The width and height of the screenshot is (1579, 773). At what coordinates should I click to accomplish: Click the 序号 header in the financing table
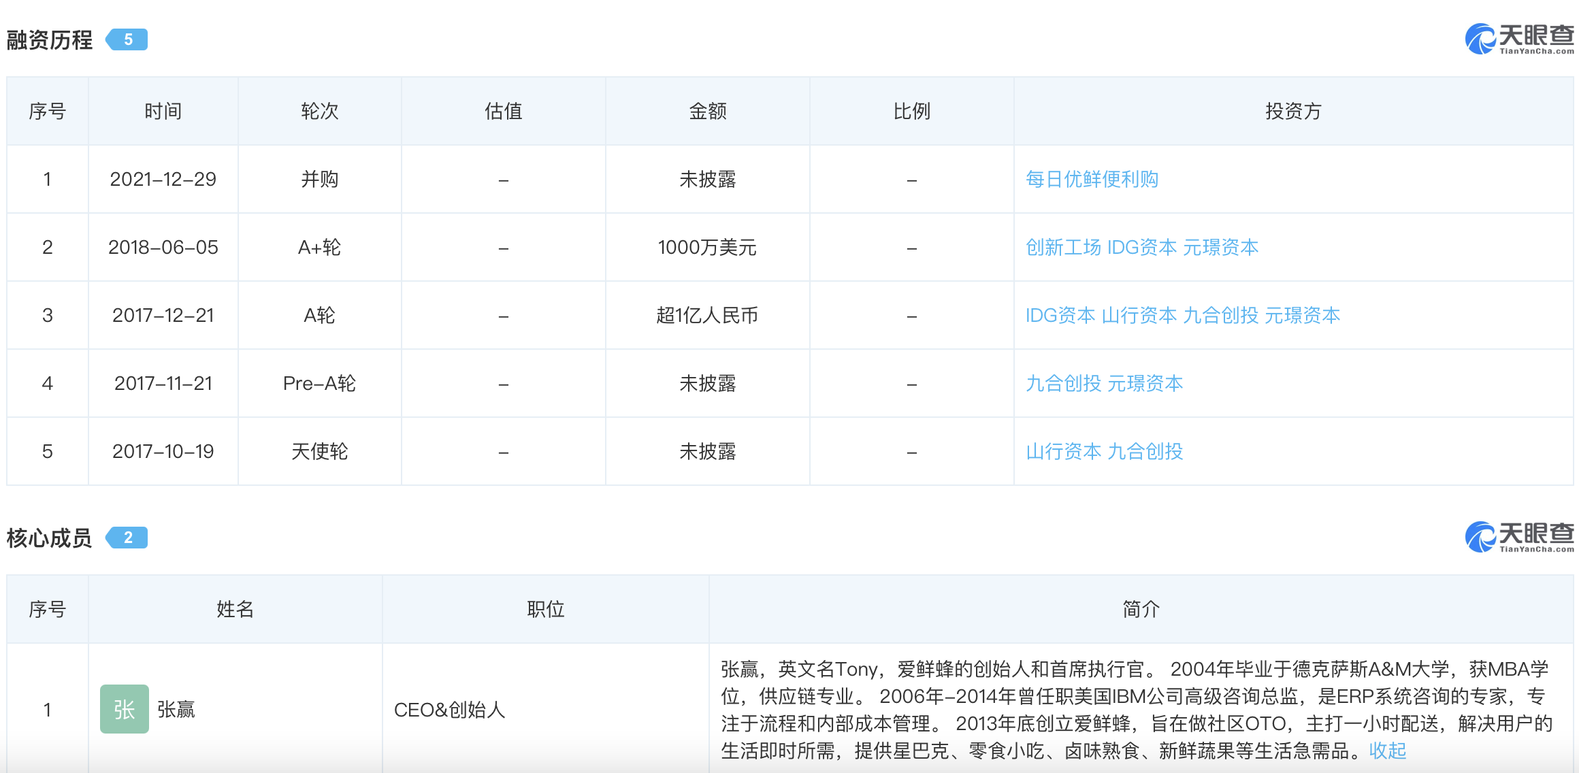click(x=48, y=111)
